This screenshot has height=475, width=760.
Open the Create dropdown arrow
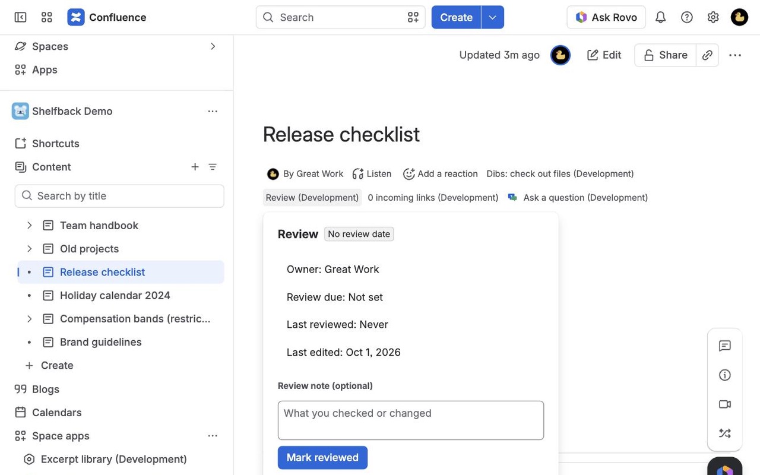(x=493, y=17)
